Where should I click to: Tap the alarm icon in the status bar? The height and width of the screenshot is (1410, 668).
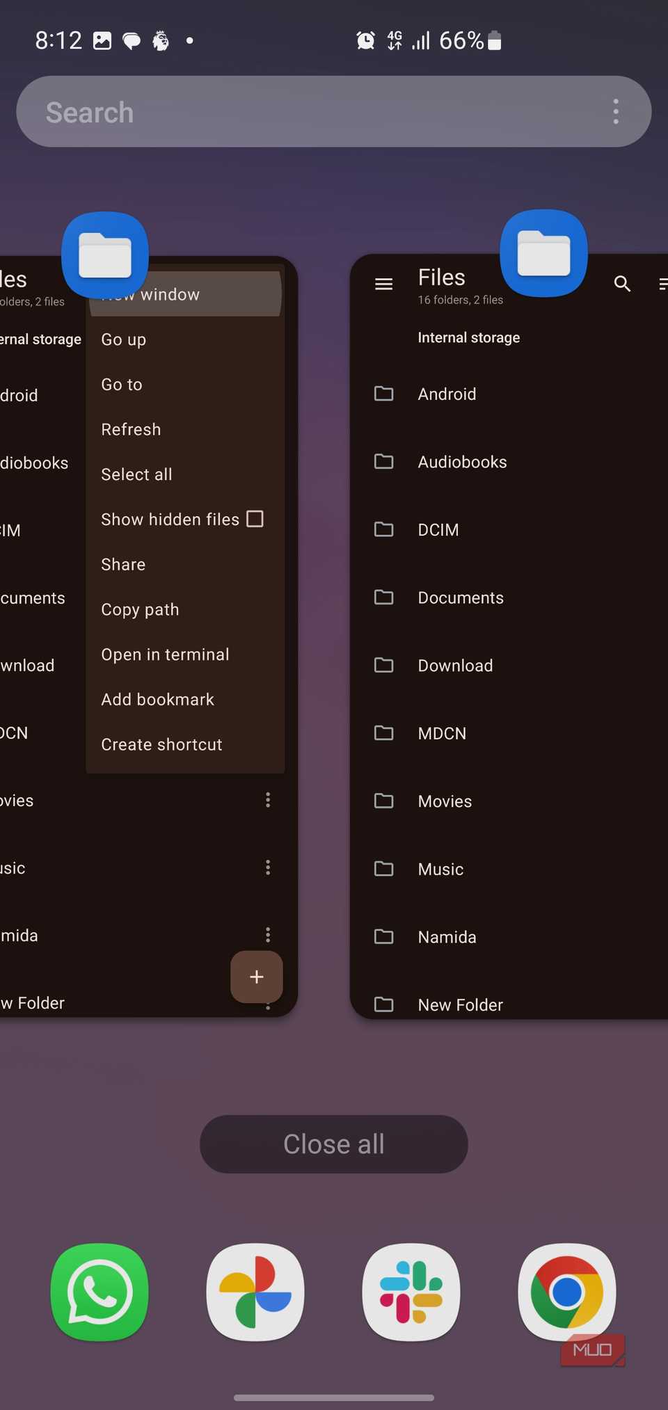pos(365,40)
